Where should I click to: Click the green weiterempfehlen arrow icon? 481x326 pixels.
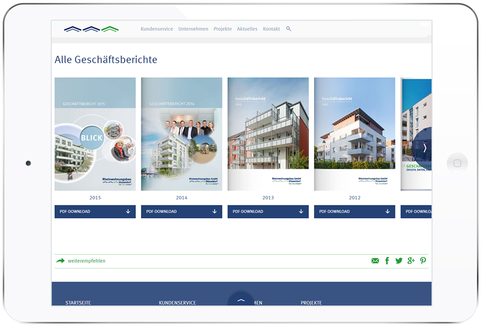point(61,261)
